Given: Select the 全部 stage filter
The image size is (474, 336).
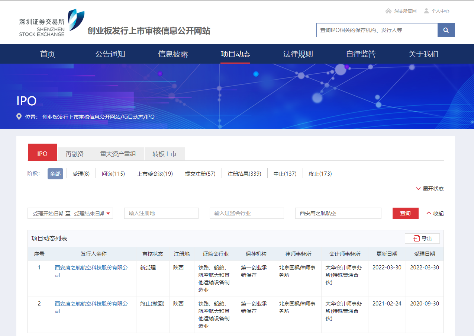Looking at the screenshot, I should [x=55, y=174].
